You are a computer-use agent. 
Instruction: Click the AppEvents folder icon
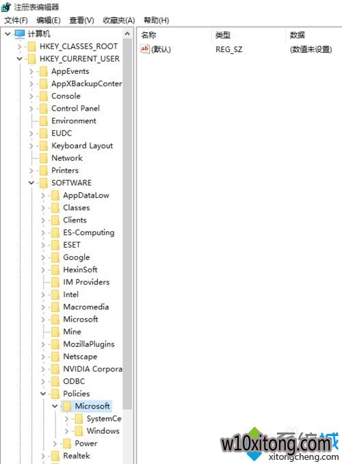click(44, 72)
